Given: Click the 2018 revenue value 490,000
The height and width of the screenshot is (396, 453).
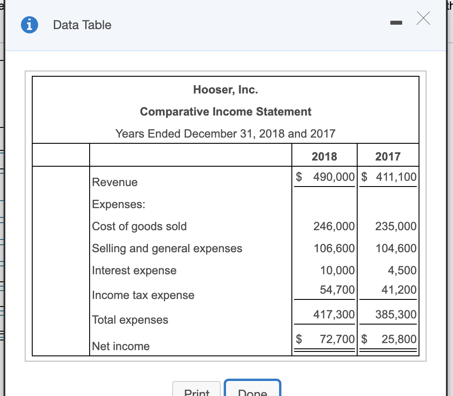Looking at the screenshot, I should pos(334,177).
